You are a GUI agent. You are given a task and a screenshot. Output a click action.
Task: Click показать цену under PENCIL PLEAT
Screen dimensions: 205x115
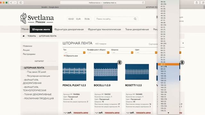[81, 112]
